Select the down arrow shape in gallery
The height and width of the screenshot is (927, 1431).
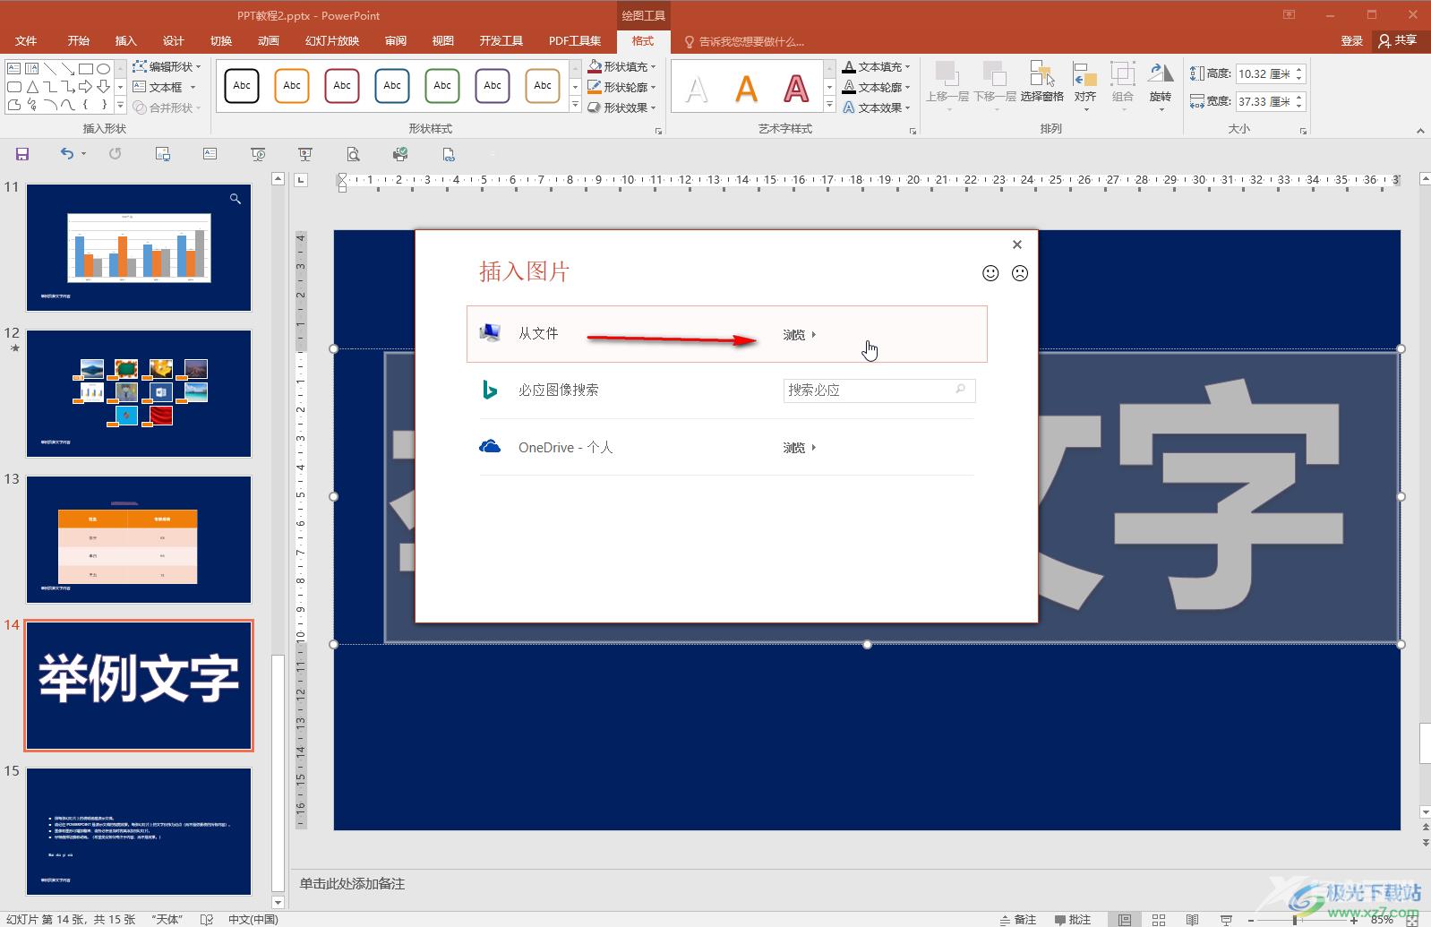(x=104, y=87)
